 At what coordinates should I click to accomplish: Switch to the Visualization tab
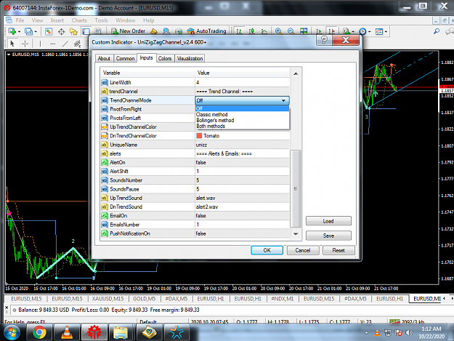(x=190, y=58)
